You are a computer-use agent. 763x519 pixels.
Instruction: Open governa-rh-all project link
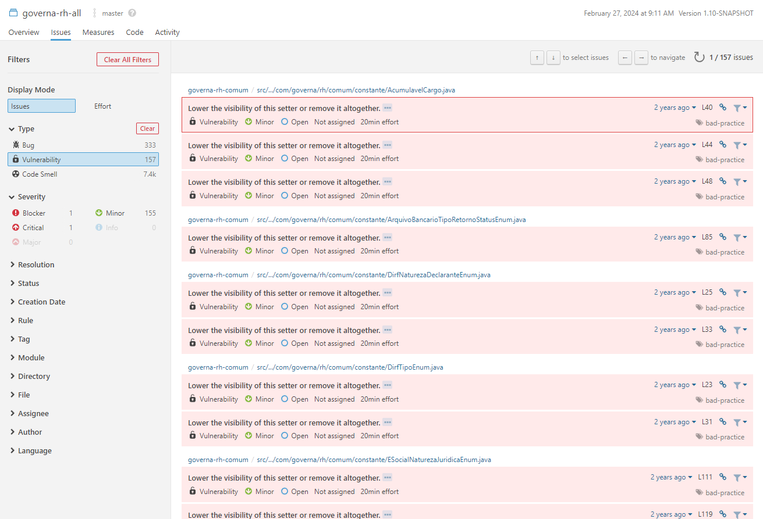coord(52,13)
